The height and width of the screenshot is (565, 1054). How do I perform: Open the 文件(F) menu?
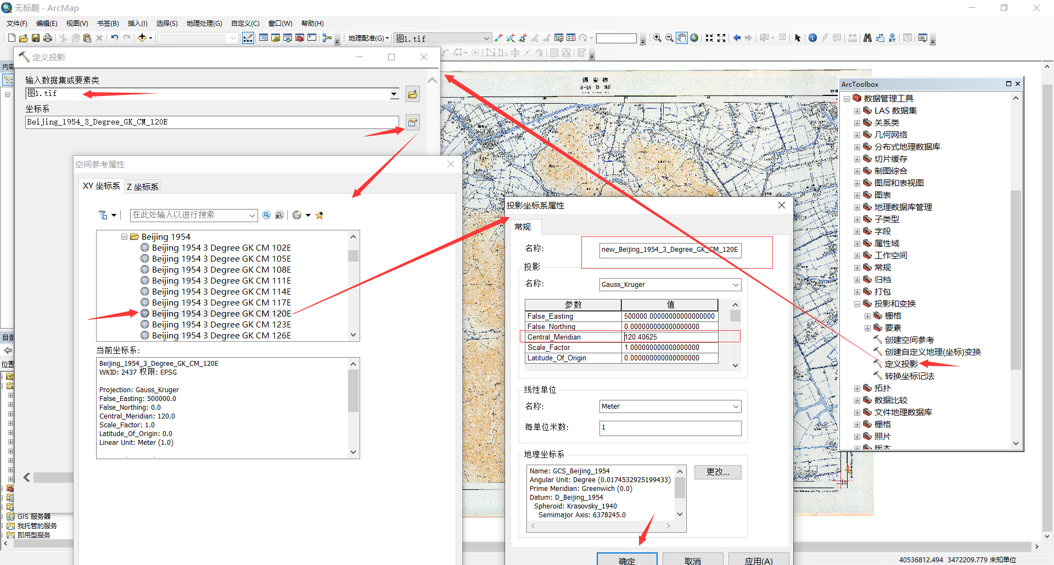tap(17, 24)
